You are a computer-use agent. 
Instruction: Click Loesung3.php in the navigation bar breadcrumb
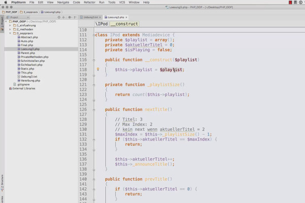50,12
